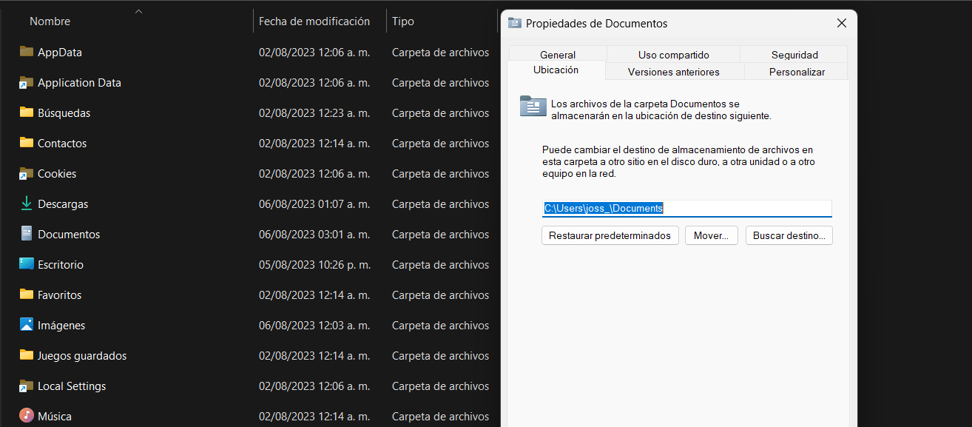Click the Juegos guardados folder icon
972x427 pixels.
27,355
